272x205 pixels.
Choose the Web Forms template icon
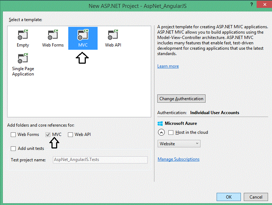[x=53, y=34]
